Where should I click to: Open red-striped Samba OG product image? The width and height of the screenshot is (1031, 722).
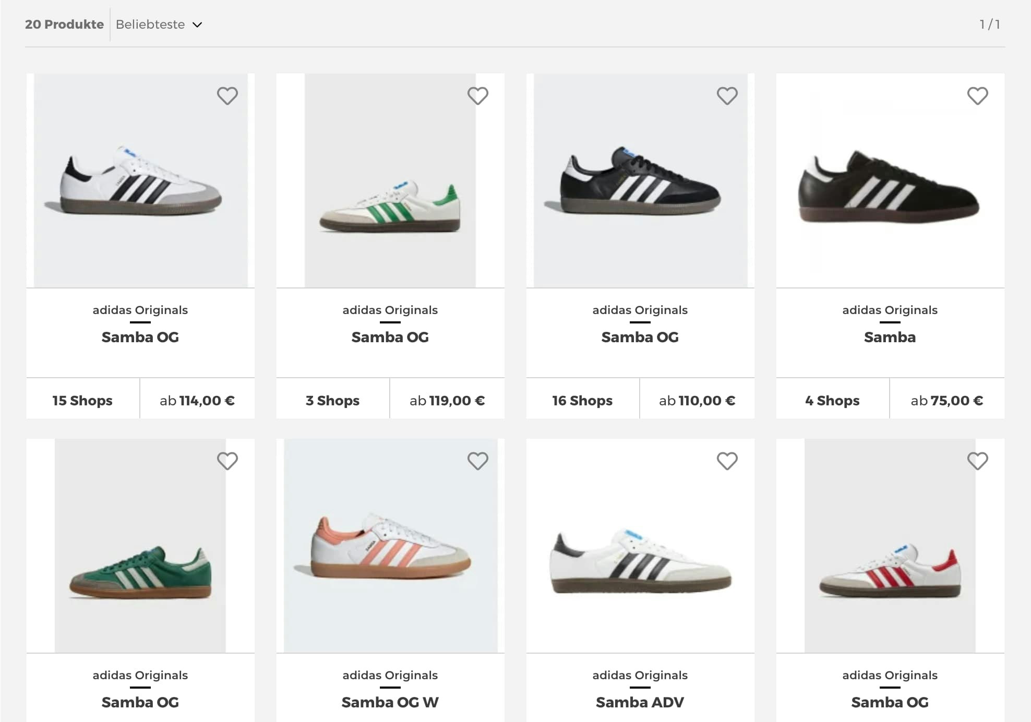click(890, 546)
